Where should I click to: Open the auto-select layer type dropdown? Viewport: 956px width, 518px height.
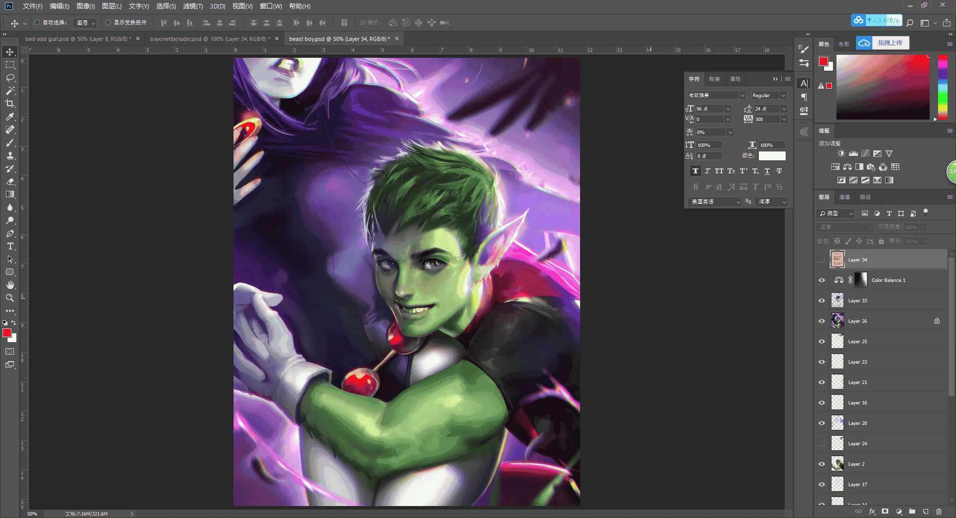pyautogui.click(x=85, y=23)
